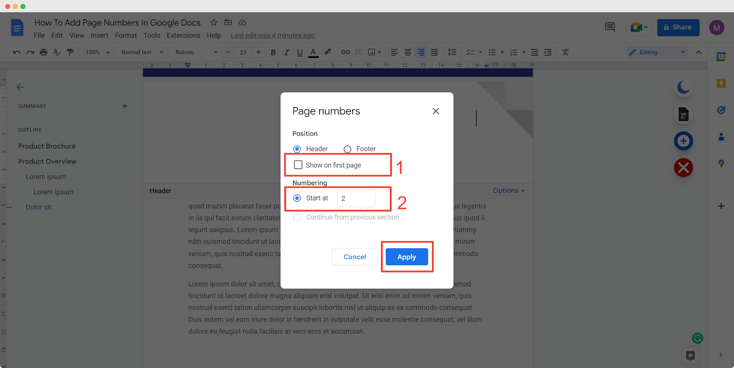Viewport: 734px width, 368px height.
Task: Click the increase indent icon
Action: 548,52
